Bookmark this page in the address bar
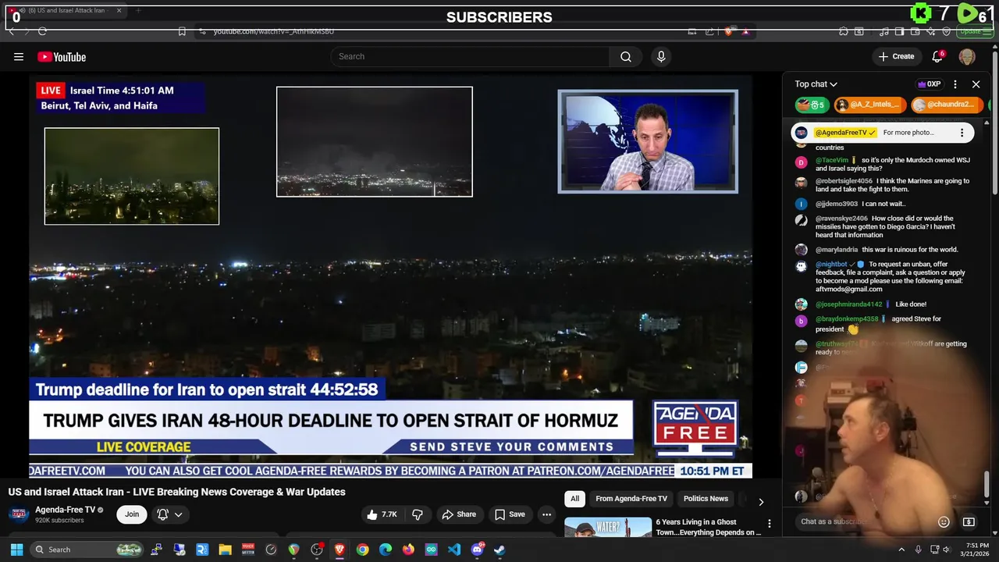The height and width of the screenshot is (562, 999). pyautogui.click(x=182, y=31)
